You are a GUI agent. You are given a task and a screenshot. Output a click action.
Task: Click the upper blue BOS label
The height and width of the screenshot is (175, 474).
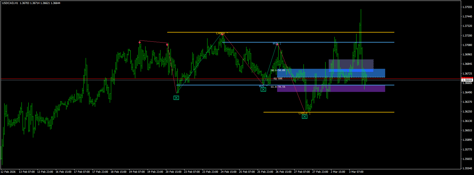tap(275, 43)
